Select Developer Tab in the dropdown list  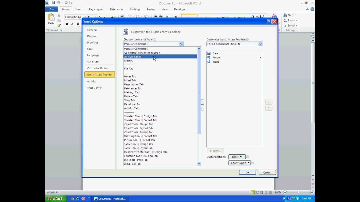160,104
